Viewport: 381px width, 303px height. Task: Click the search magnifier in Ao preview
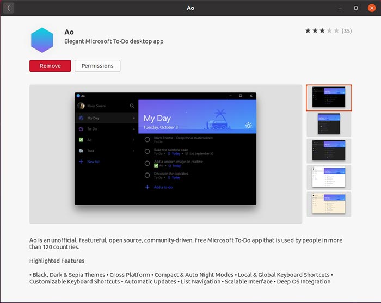132,106
